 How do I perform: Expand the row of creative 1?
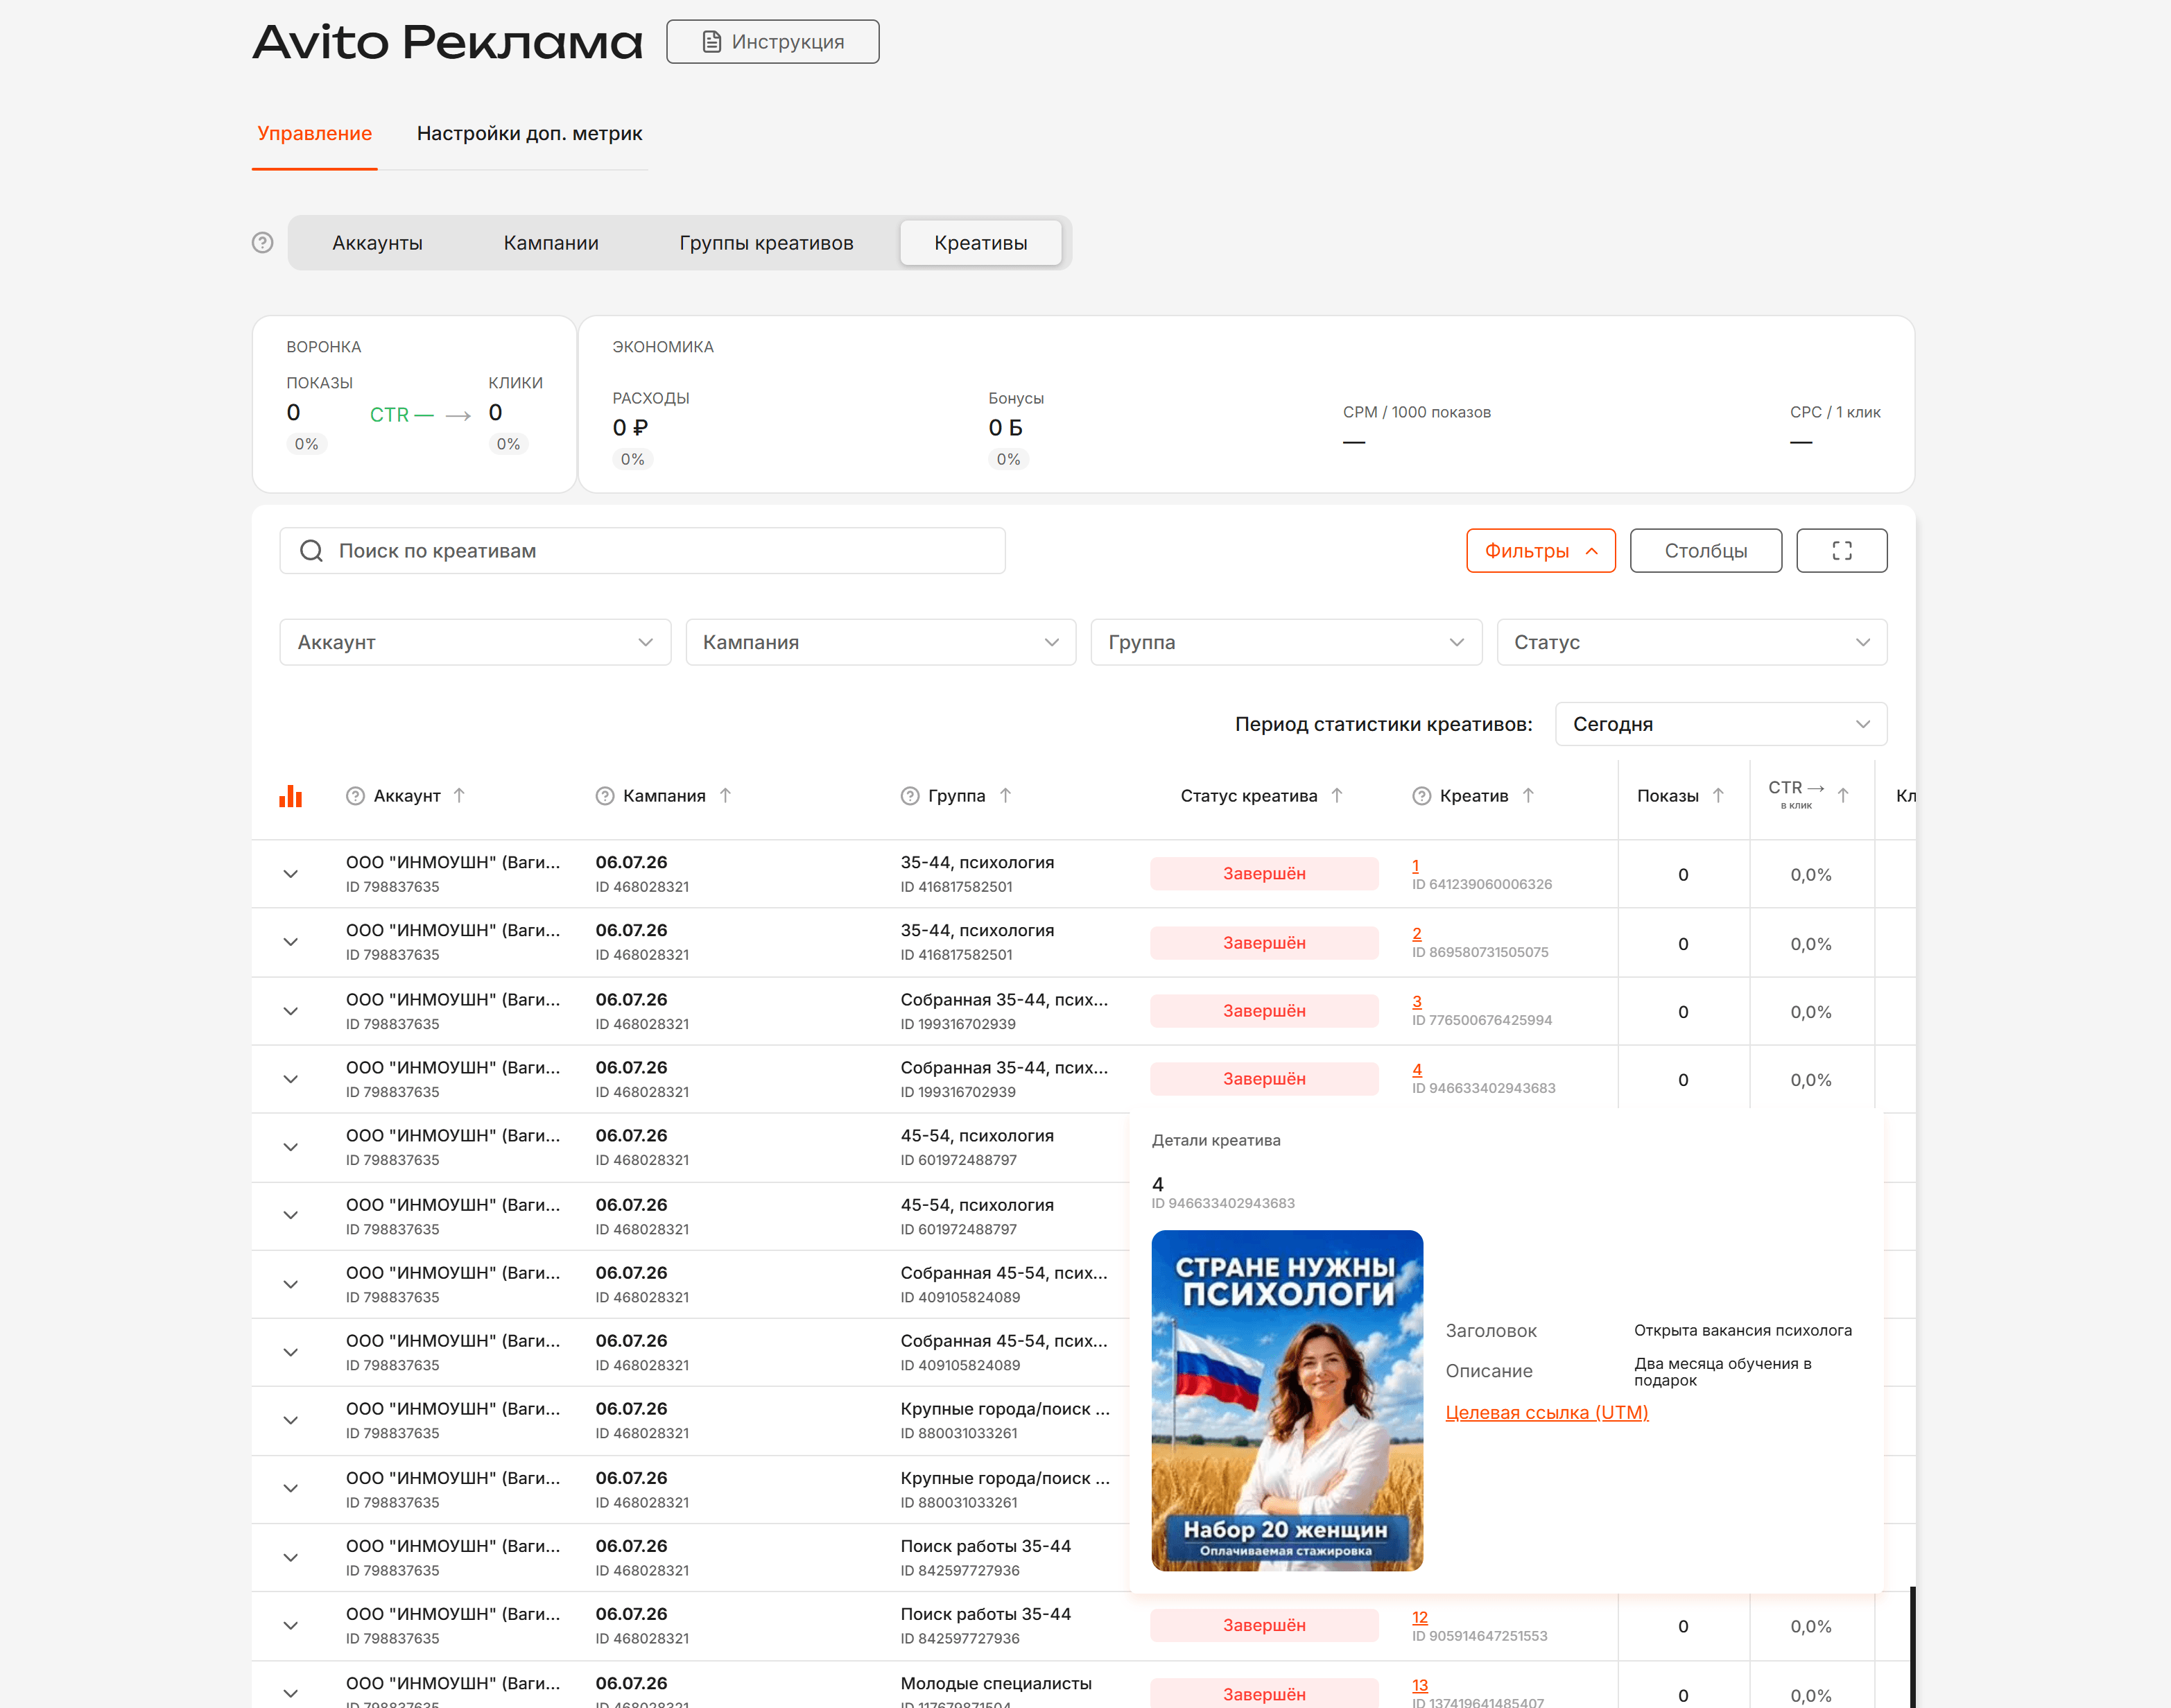(290, 874)
